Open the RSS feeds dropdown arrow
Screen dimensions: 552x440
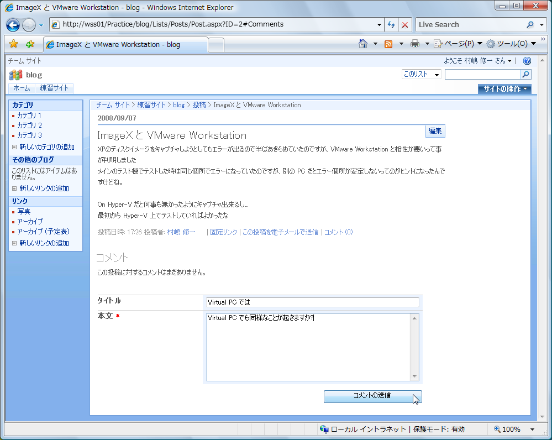(401, 44)
